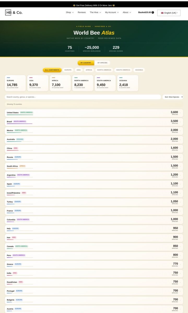Expand the Argentina row
The image size is (188, 313).
point(94,175)
